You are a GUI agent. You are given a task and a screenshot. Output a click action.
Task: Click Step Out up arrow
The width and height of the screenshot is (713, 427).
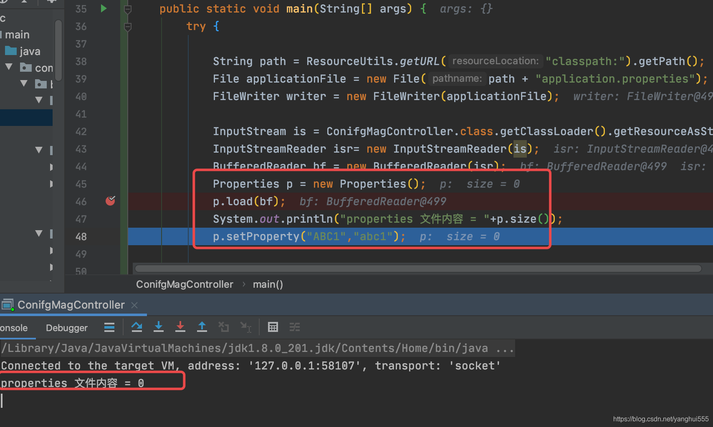202,327
